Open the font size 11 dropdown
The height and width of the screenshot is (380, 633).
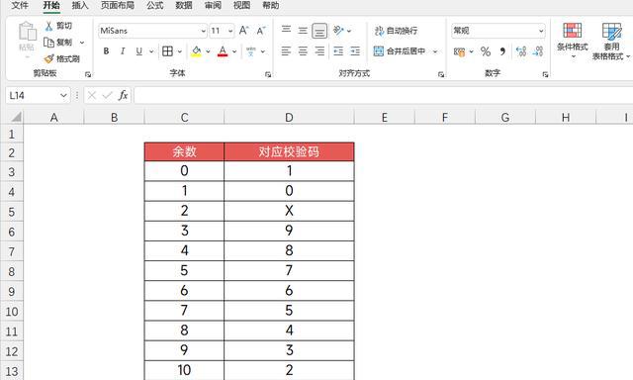(230, 31)
